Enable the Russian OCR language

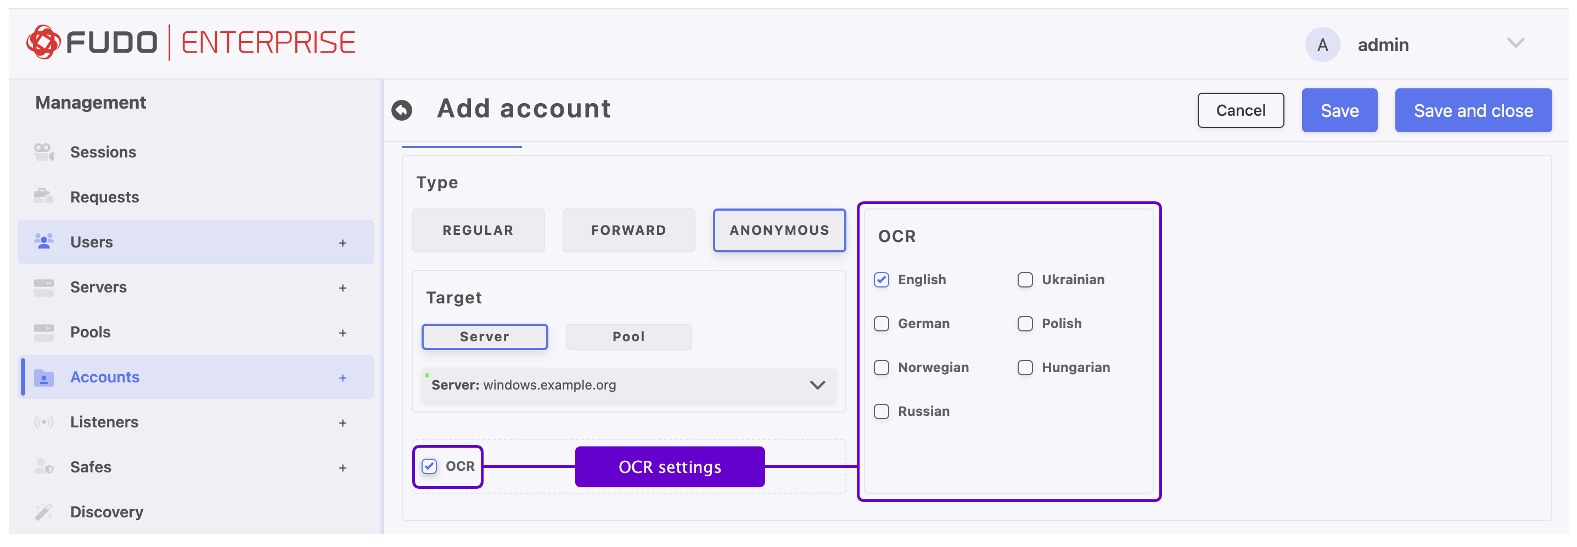[x=882, y=412]
